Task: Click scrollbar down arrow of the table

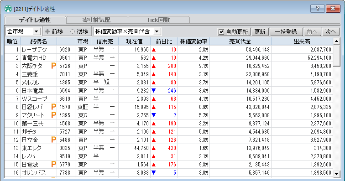Action: coord(336,174)
